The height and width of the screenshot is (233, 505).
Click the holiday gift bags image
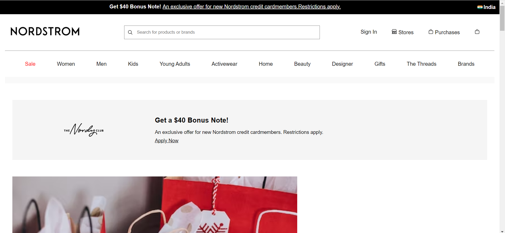155,205
